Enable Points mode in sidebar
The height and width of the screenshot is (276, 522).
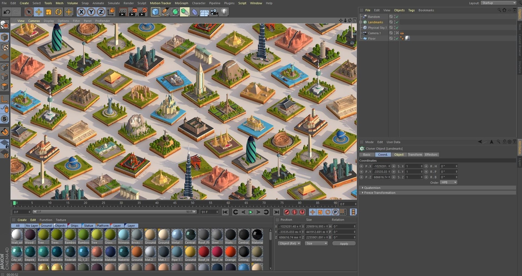coord(5,67)
